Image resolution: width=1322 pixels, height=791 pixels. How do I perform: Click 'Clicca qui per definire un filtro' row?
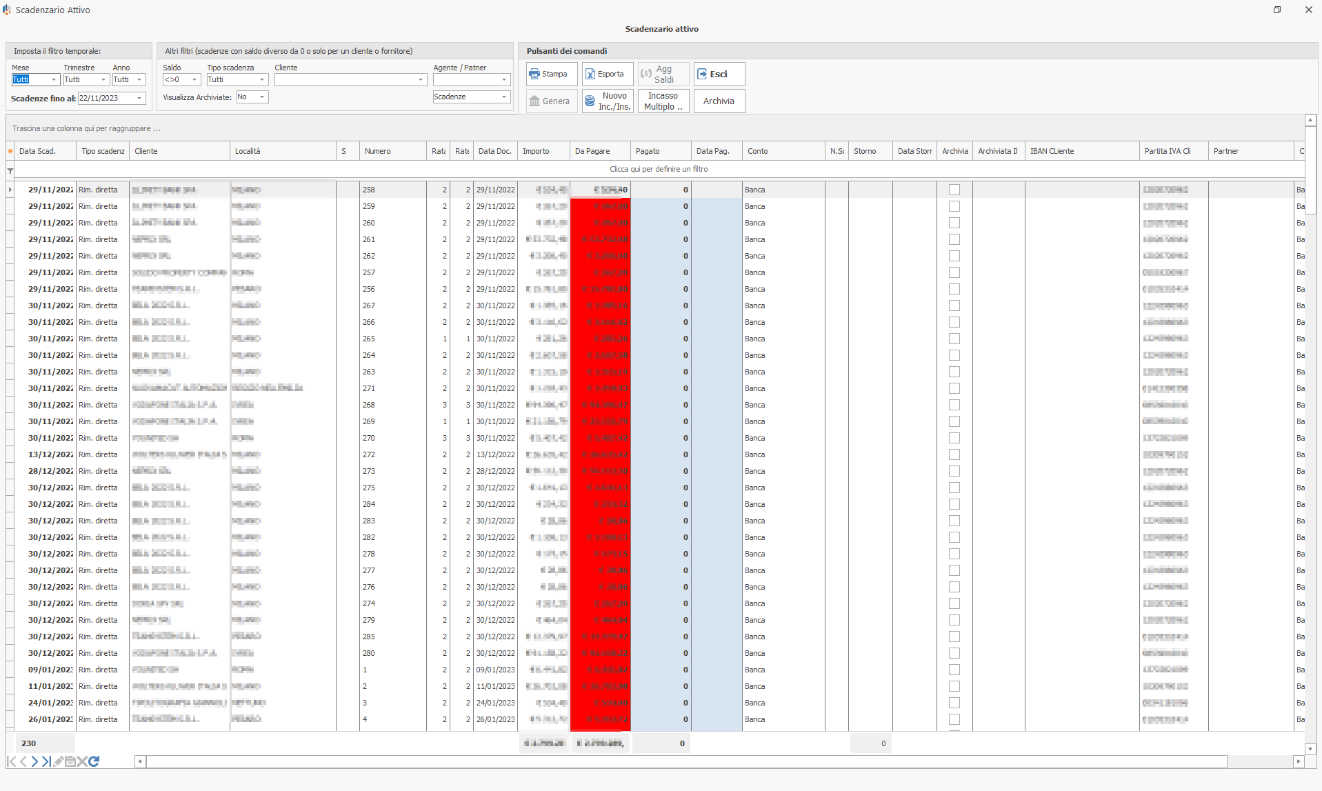[x=659, y=169]
